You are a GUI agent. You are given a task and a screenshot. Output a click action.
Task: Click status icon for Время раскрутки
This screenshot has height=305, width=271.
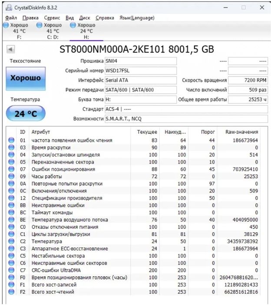coord(11,147)
